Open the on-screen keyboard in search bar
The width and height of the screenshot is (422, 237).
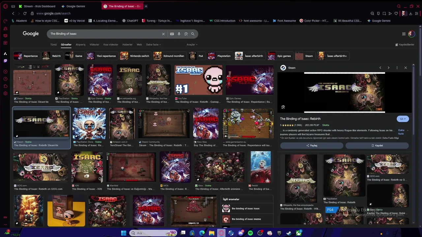(x=172, y=34)
